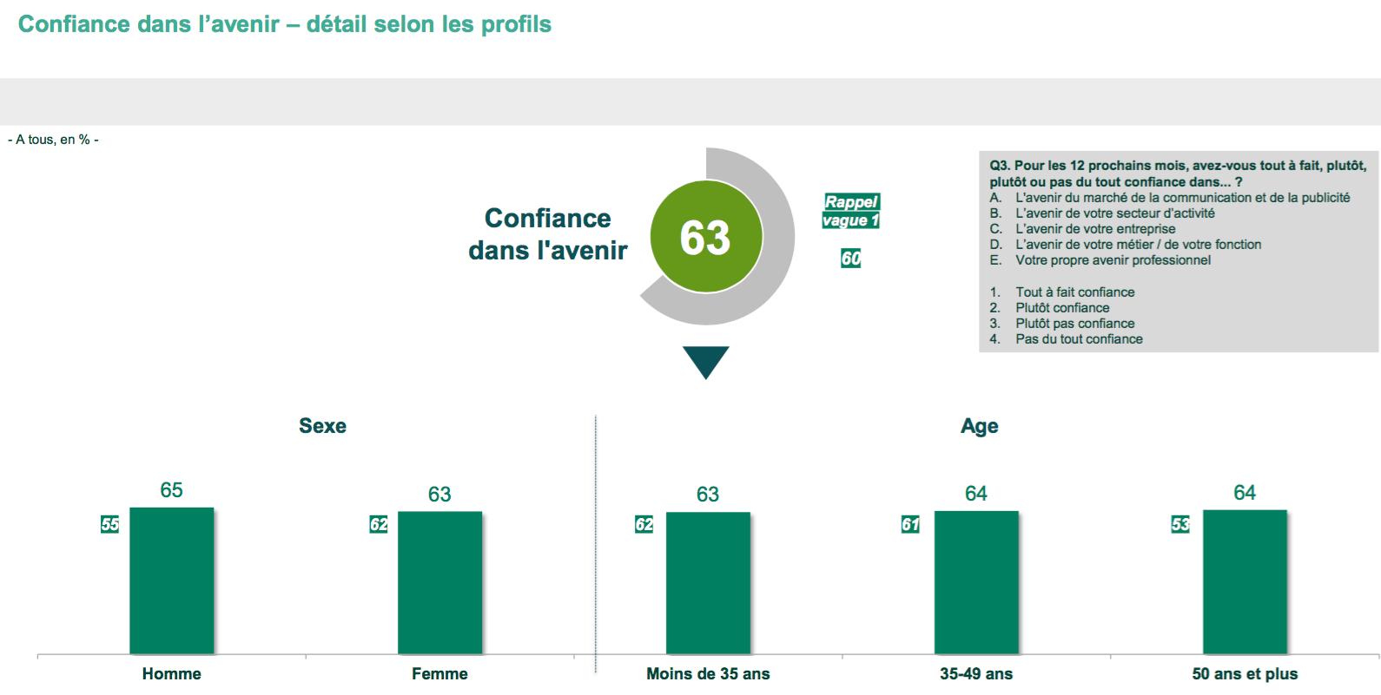Select the Femme green bar
Screen dimensions: 1381x695
[440, 582]
